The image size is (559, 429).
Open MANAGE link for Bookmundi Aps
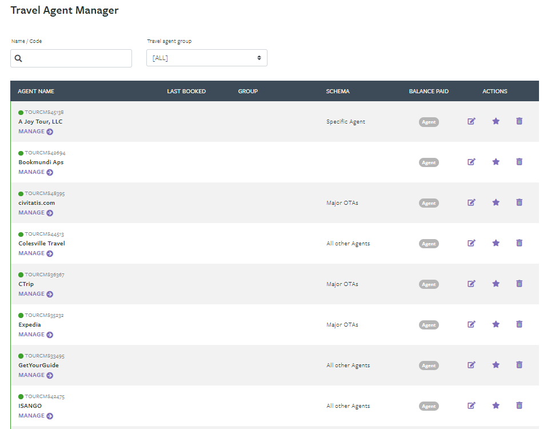[x=35, y=172]
